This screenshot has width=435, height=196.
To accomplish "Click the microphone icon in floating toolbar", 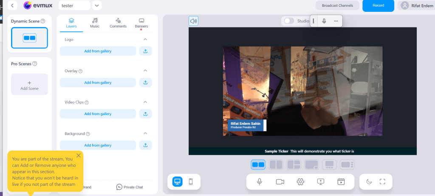I will pyautogui.click(x=324, y=21).
